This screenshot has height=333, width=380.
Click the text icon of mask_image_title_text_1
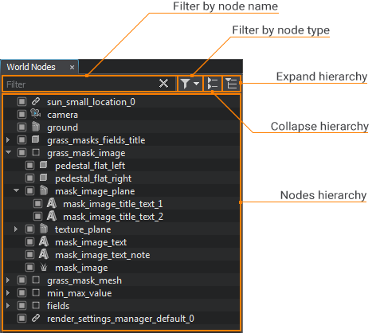52,204
